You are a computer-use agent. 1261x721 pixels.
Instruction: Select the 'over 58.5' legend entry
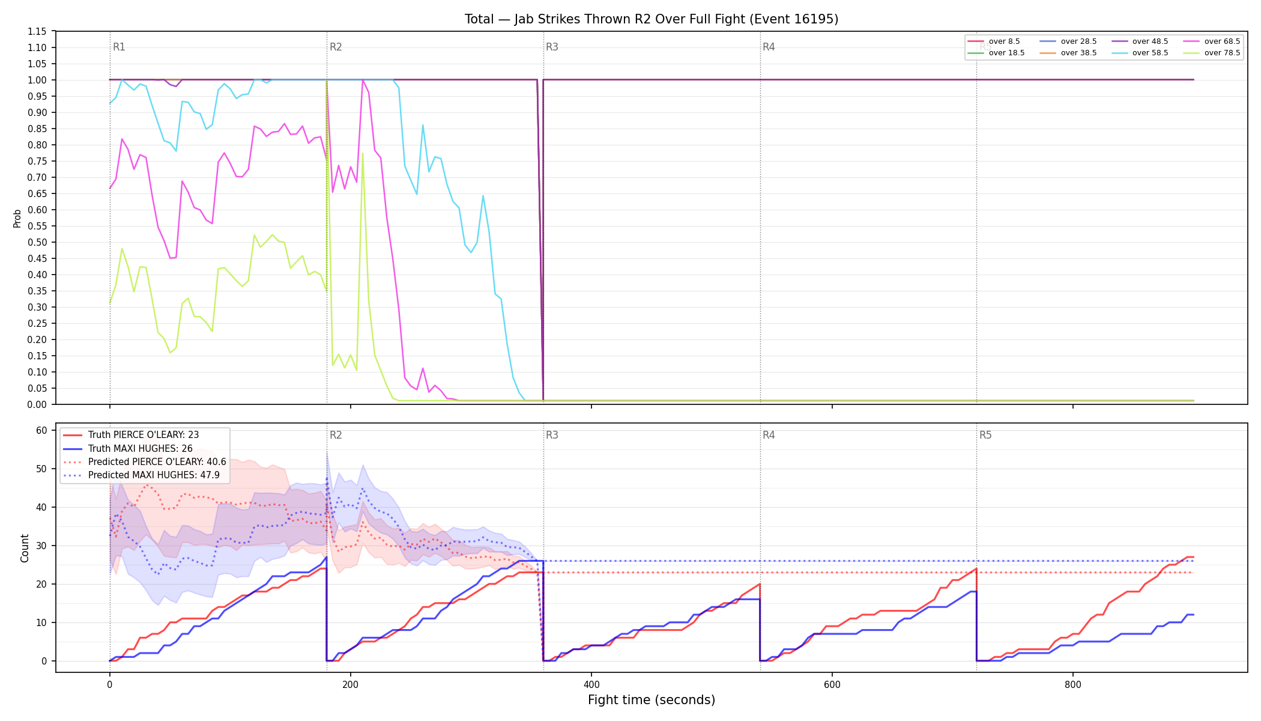click(1140, 53)
